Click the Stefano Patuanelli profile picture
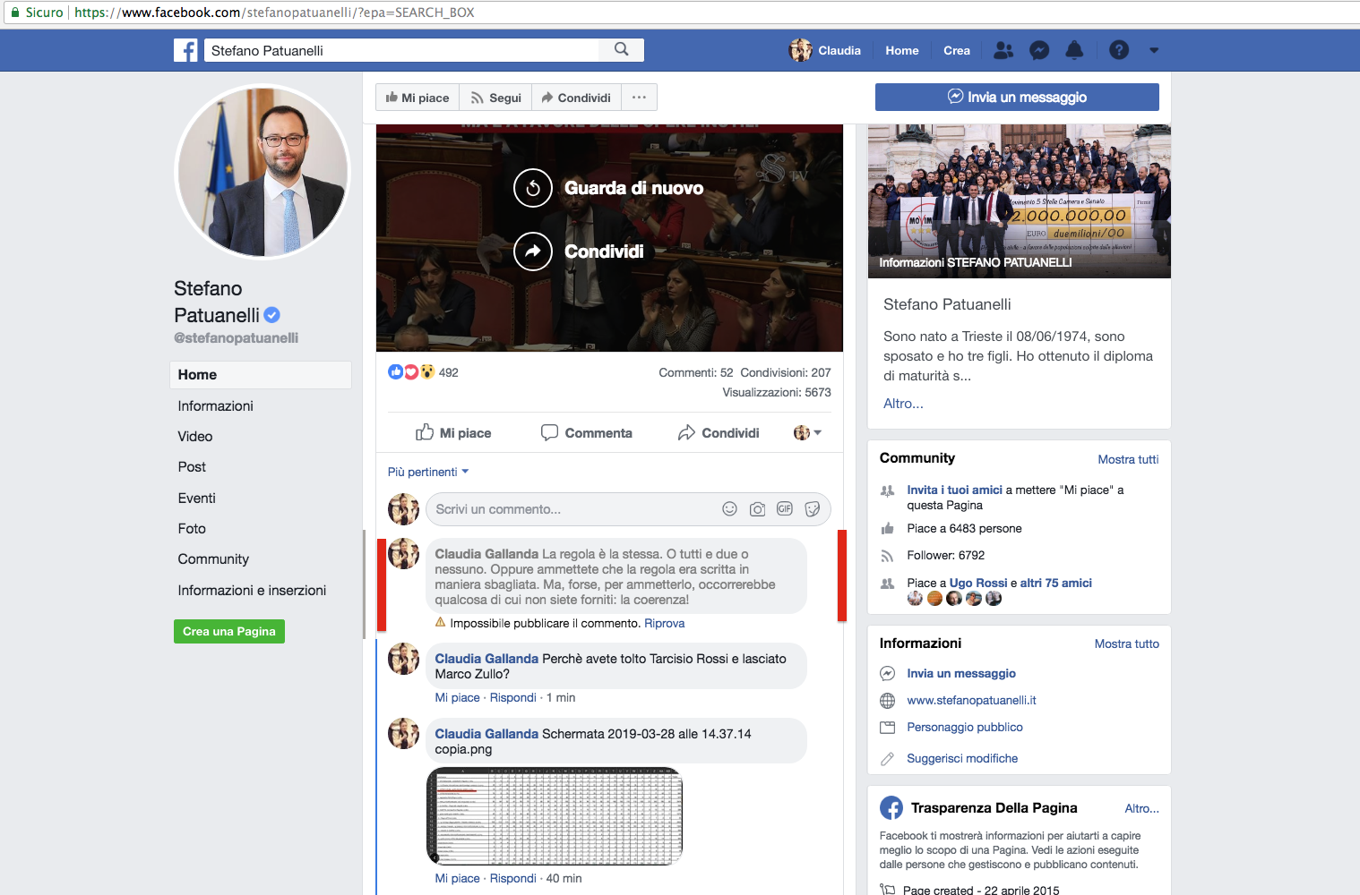1360x895 pixels. point(263,171)
